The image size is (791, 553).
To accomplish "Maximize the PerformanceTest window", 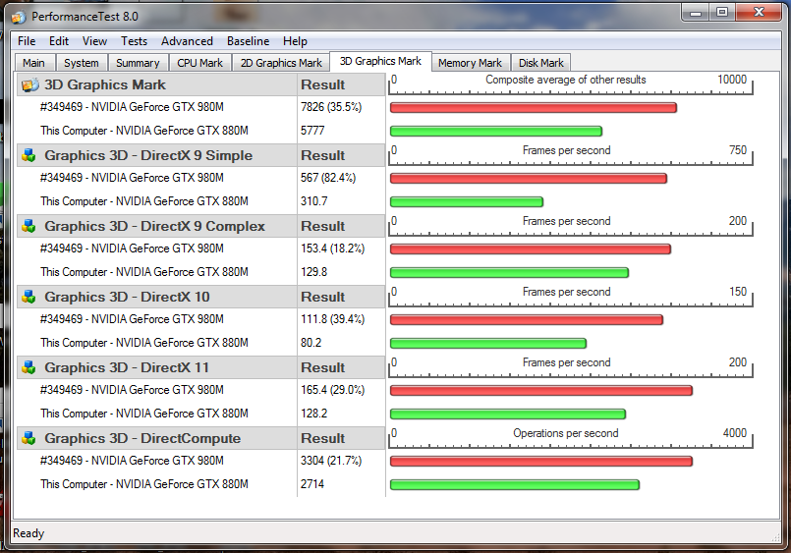I will tap(722, 12).
